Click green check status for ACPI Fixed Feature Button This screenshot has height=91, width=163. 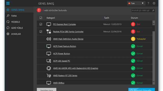pos(133,46)
